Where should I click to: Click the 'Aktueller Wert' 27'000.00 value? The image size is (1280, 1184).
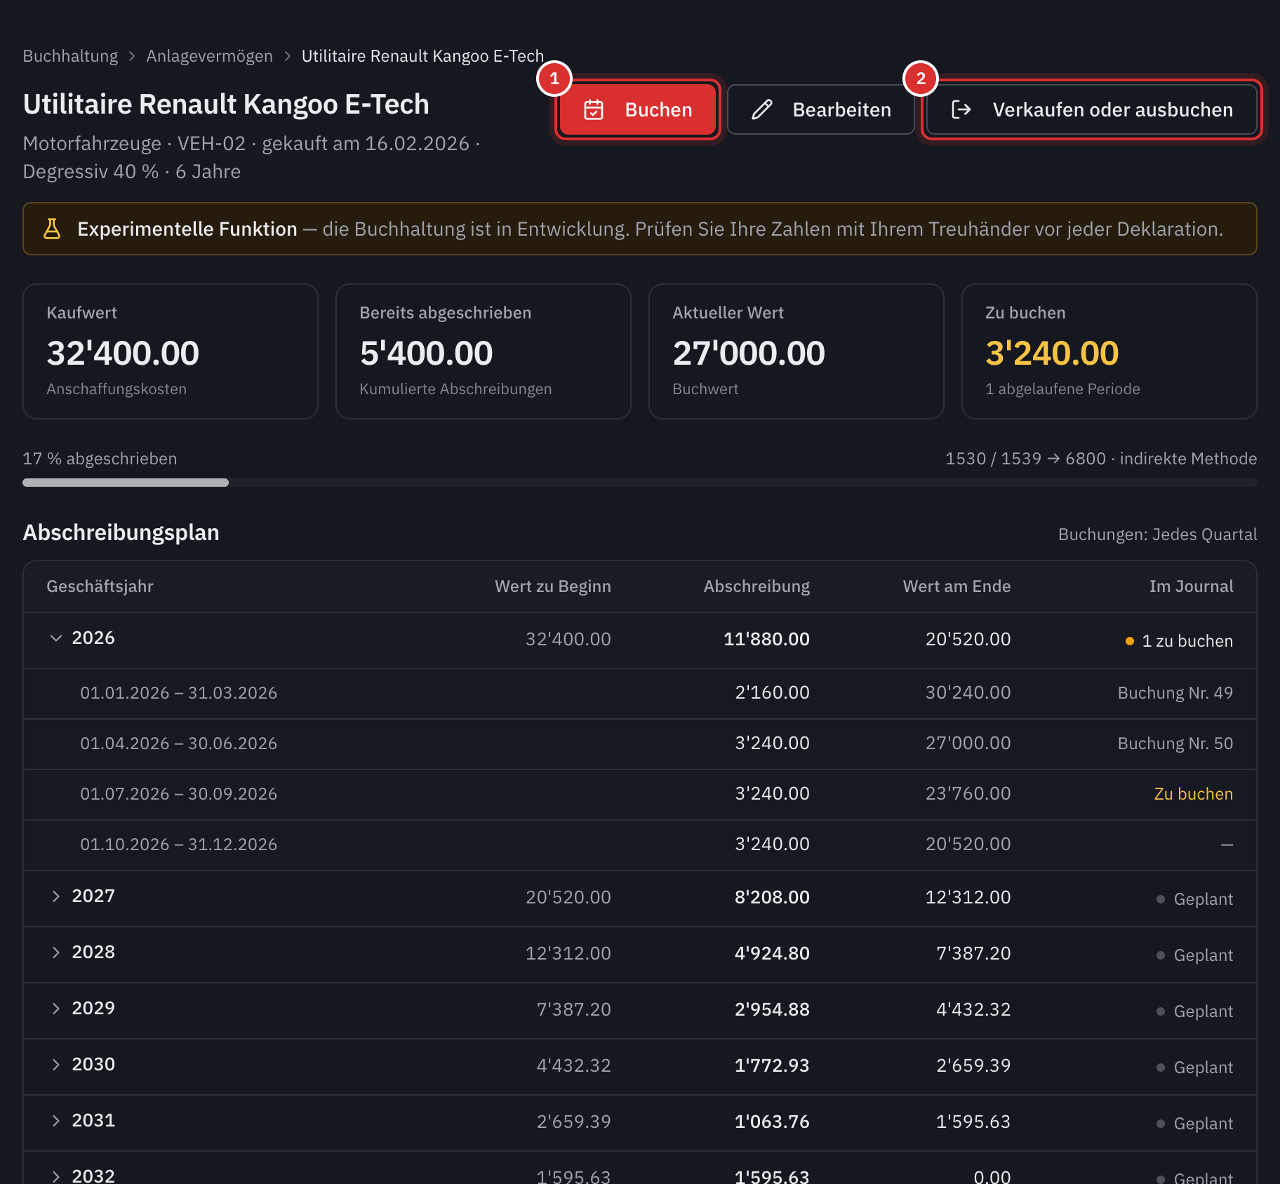[748, 353]
